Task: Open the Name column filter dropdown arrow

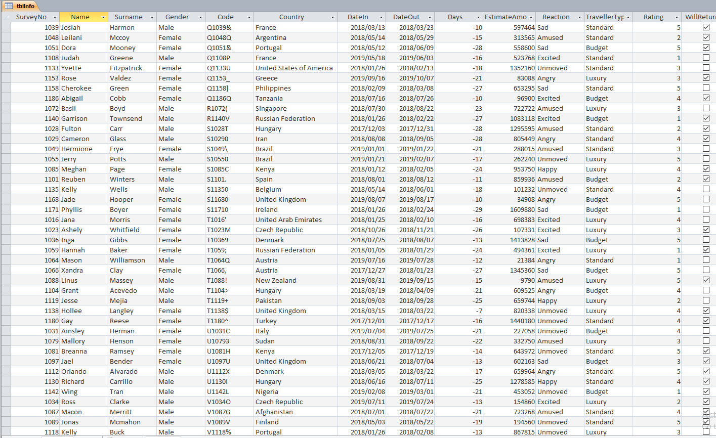Action: tap(104, 17)
